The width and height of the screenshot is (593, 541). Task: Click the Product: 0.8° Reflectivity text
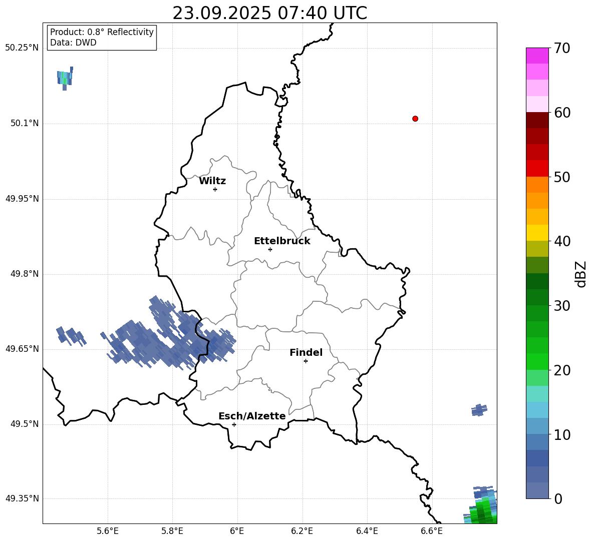(102, 32)
